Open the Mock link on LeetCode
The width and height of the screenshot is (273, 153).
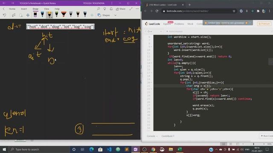click(190, 24)
